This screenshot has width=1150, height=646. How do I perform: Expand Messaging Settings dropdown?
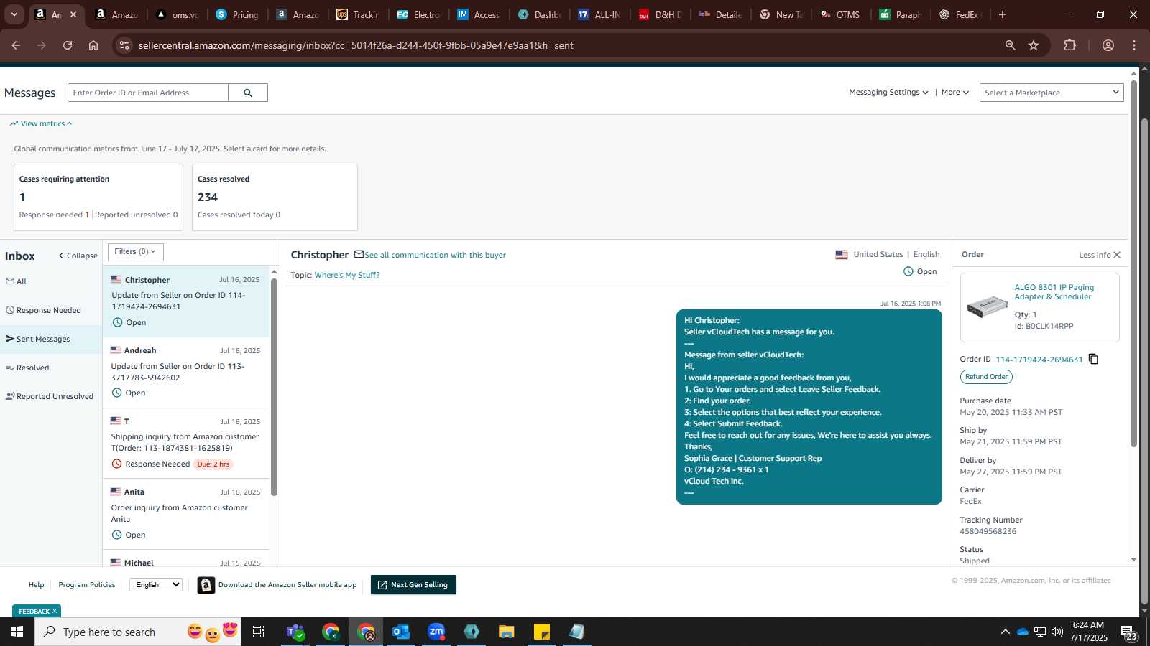[x=888, y=93]
